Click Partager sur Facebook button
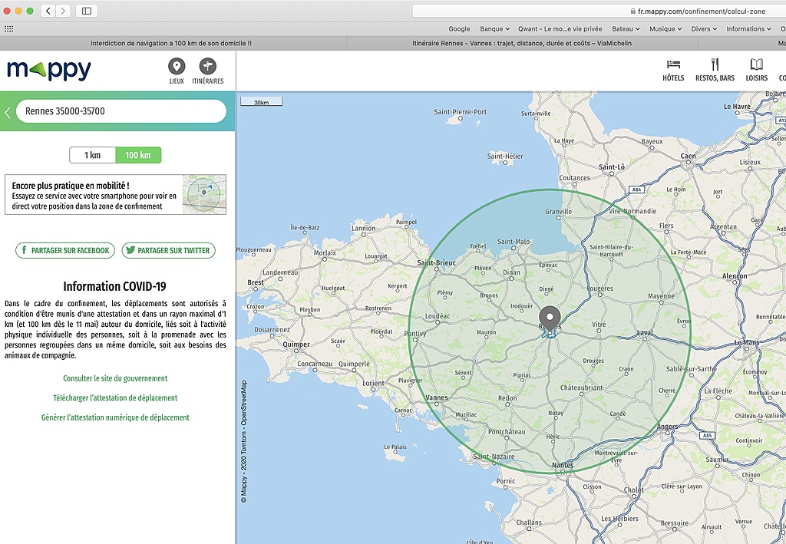The height and width of the screenshot is (544, 786). click(x=65, y=250)
